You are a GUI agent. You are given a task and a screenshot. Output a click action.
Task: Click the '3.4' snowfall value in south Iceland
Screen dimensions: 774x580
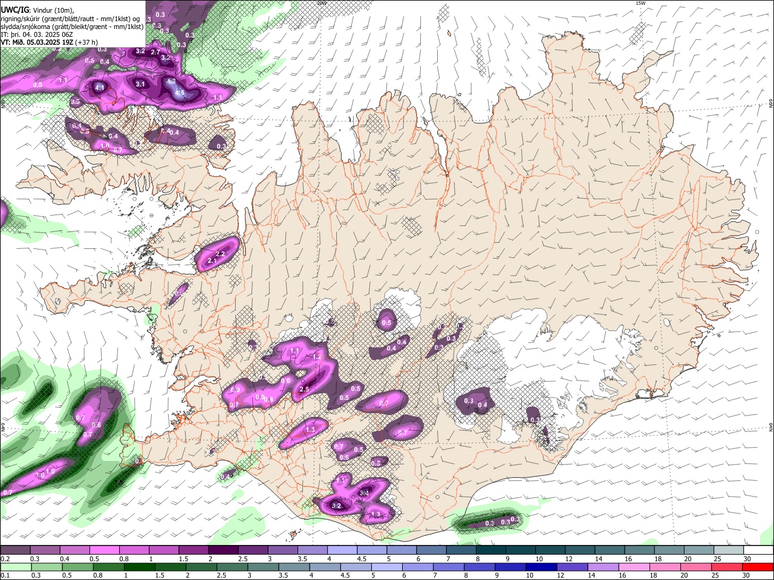click(x=364, y=493)
